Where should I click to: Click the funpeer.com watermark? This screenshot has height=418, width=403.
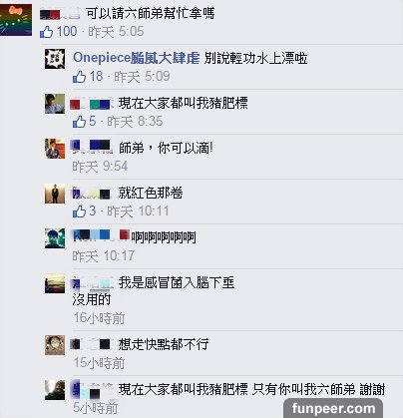[x=333, y=408]
